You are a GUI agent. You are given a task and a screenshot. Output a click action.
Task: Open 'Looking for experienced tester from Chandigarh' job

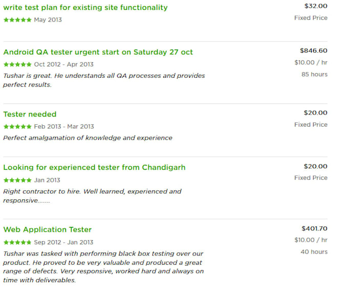[94, 168]
